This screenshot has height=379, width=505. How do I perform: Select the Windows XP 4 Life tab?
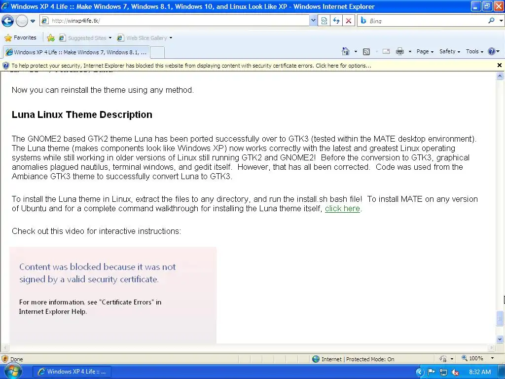[76, 52]
